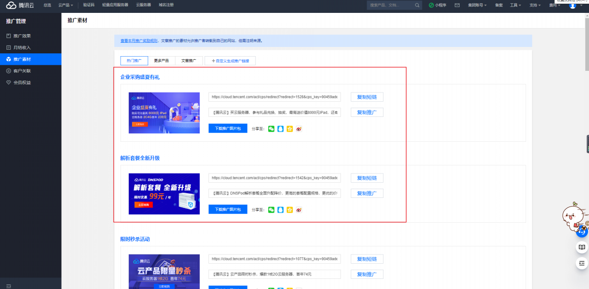Screen dimensions: 589x289
Task: Copy short link for 企业采购盛夏有礼
Action: pos(367,97)
